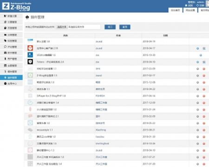Open 评论管理 in the sidebar
Viewport: 209px width, 167px height.
[x=11, y=47]
